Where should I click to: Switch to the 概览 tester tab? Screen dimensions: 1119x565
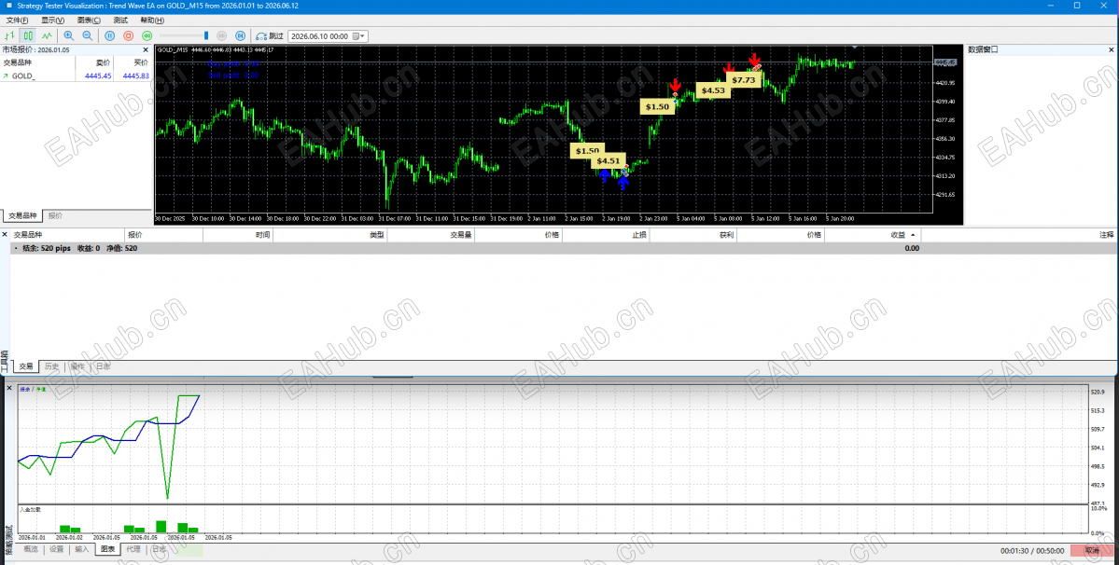tap(31, 549)
